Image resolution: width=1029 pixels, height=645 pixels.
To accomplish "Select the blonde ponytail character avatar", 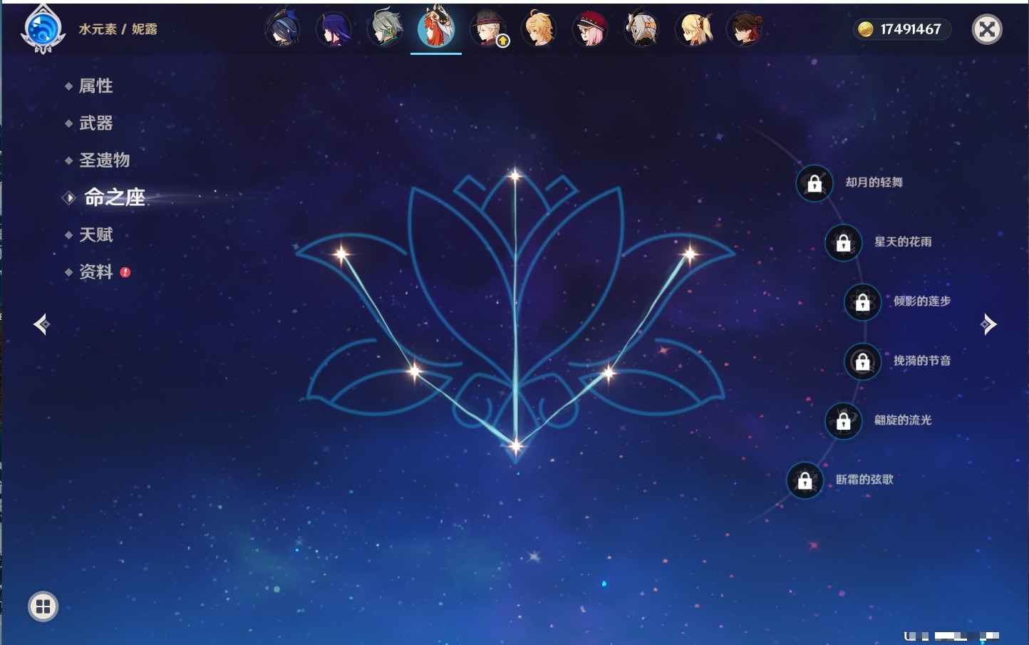I will pos(693,29).
